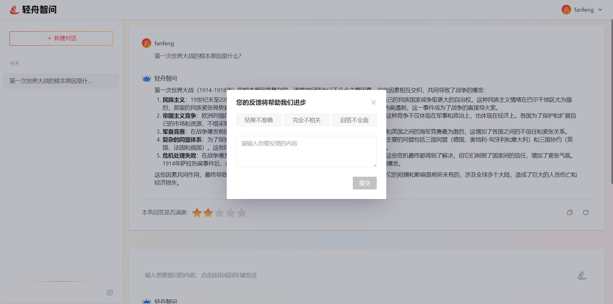613x304 pixels.
Task: Open the 第一次世界大战的根本原因 conversation in sidebar
Action: pos(61,81)
